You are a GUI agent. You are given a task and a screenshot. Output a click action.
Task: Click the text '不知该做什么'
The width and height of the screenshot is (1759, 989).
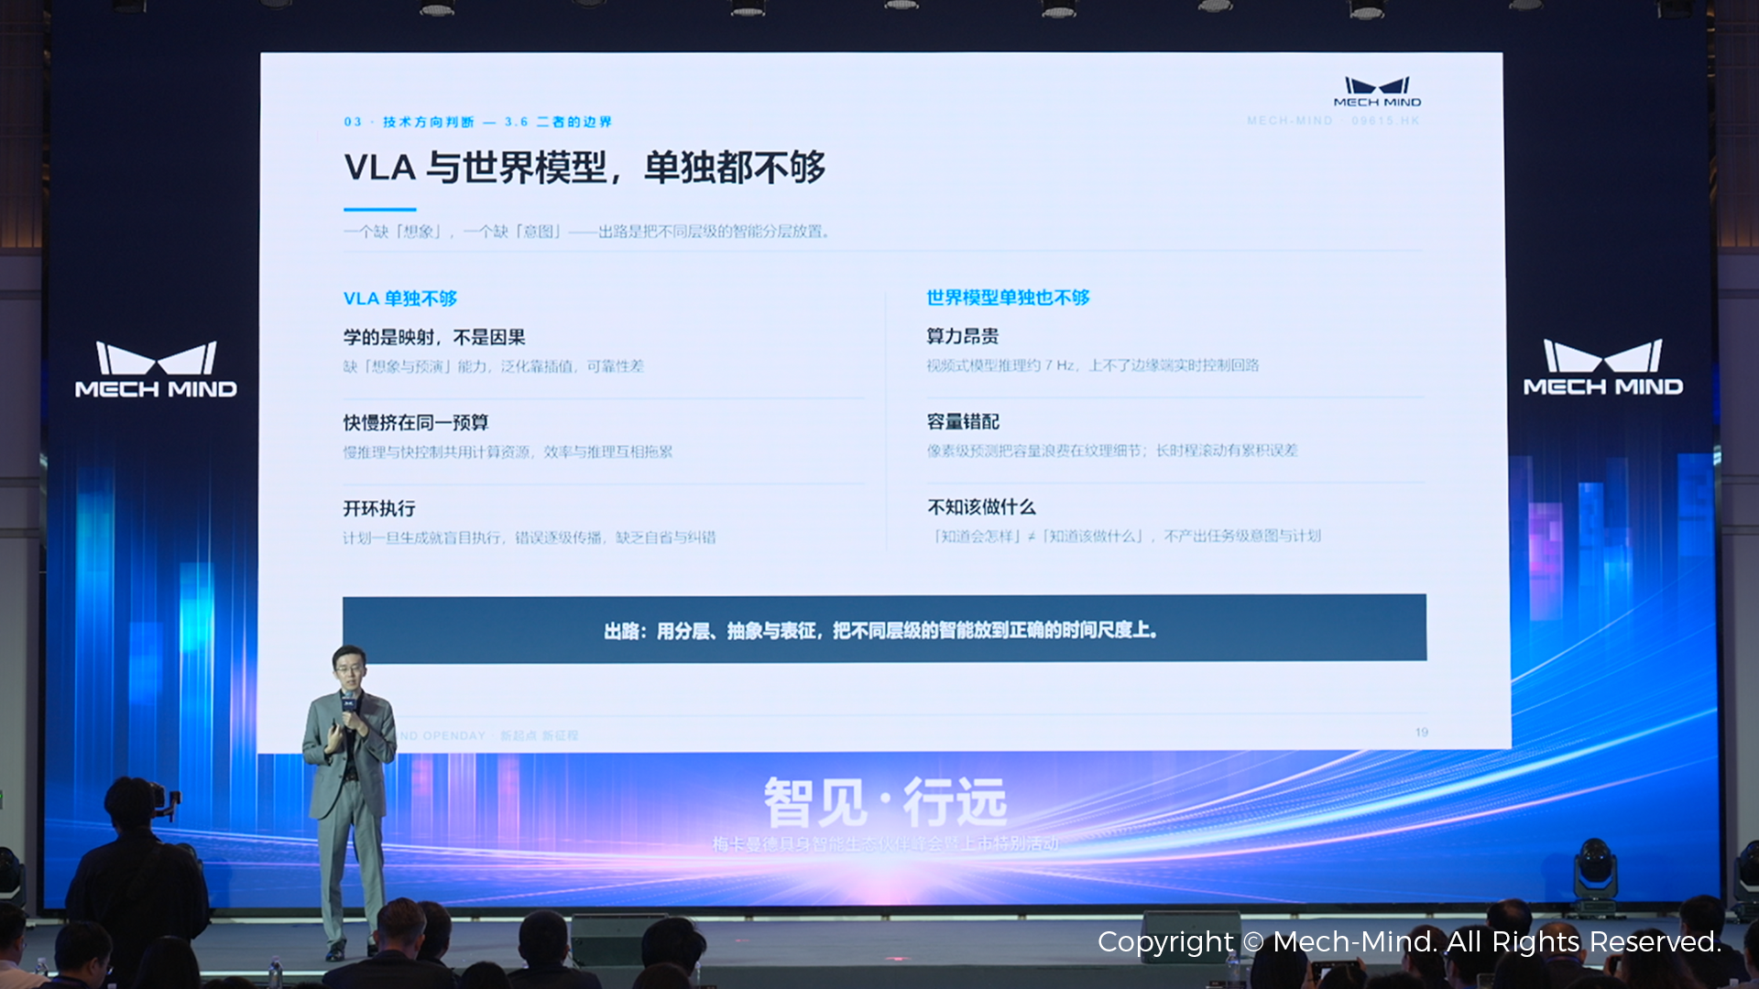click(981, 507)
